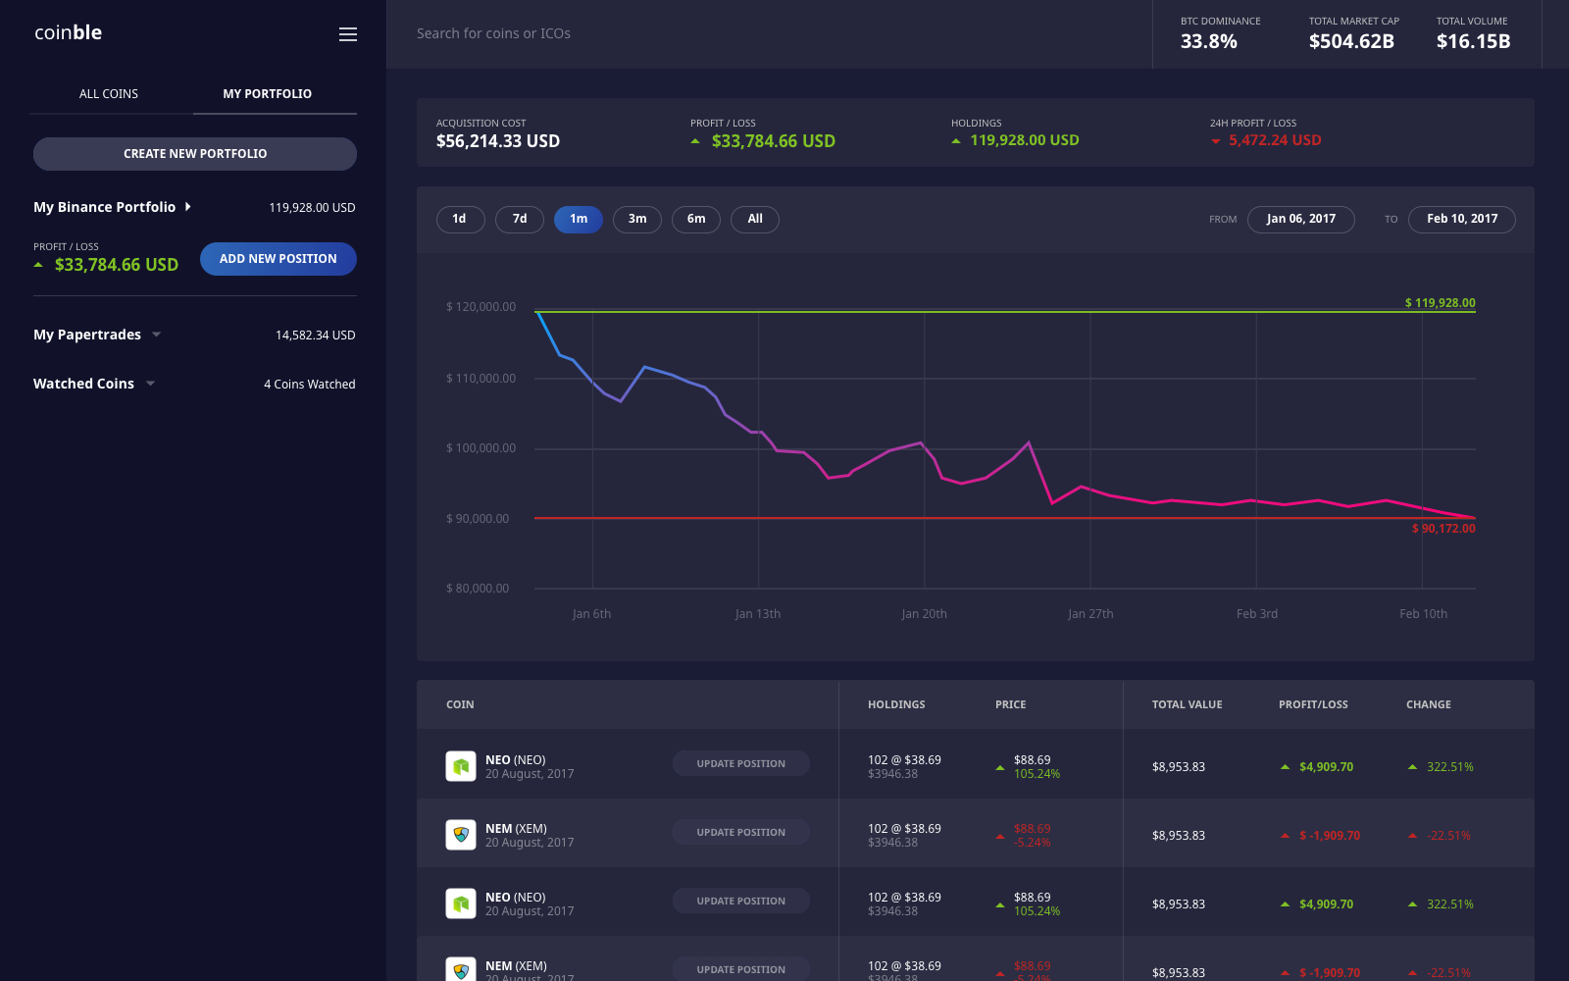The height and width of the screenshot is (981, 1569).
Task: Click acquisition cost $56,214.33 USD
Action: [x=498, y=141]
